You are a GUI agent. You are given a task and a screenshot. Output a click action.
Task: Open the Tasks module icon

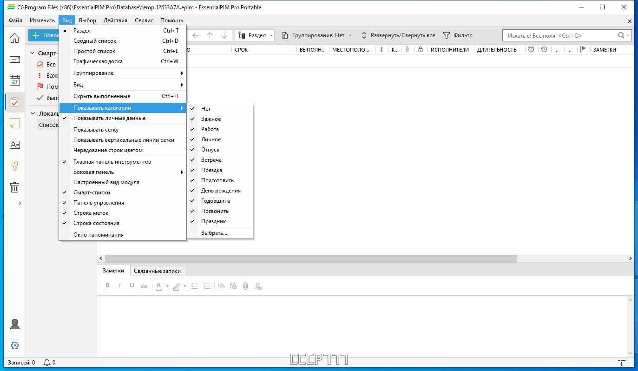(x=15, y=102)
